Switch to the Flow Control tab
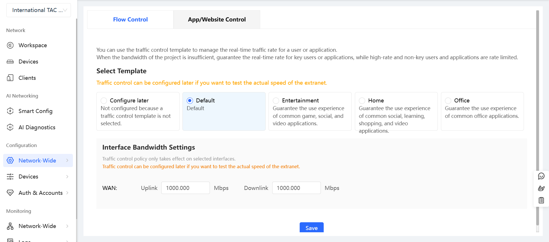The height and width of the screenshot is (242, 549). click(x=130, y=19)
